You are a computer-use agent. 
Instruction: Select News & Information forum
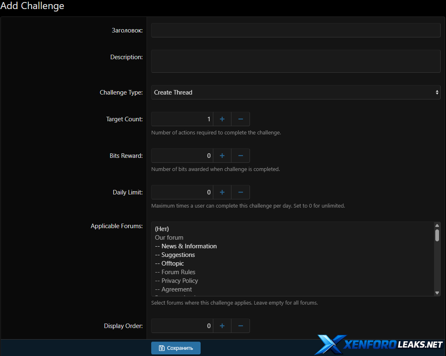[x=189, y=246]
